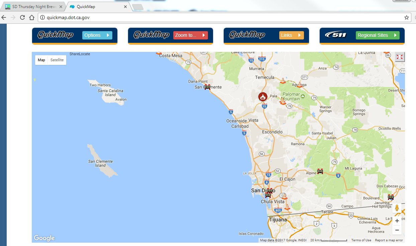Viewport: 416px width, 246px height.
Task: Click the Oceanside label on the coast
Action: click(236, 121)
